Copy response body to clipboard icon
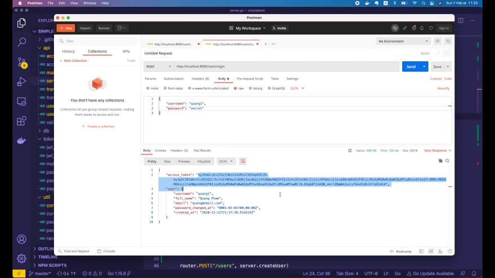 coord(440,161)
